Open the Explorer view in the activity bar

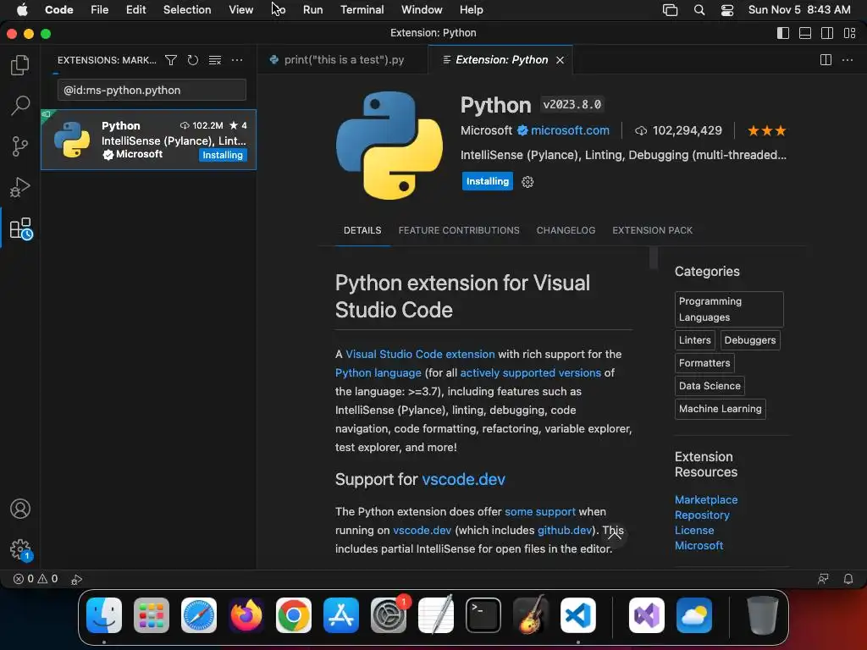tap(20, 64)
